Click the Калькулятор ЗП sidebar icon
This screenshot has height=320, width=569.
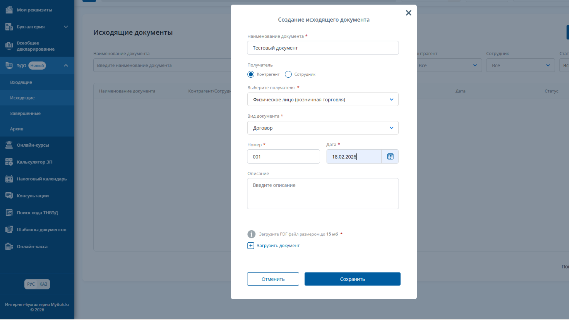point(9,162)
